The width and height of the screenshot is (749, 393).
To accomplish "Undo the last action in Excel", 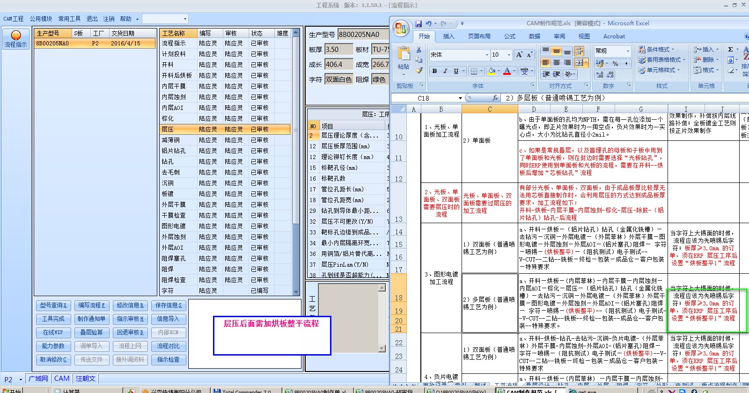I will [x=429, y=23].
